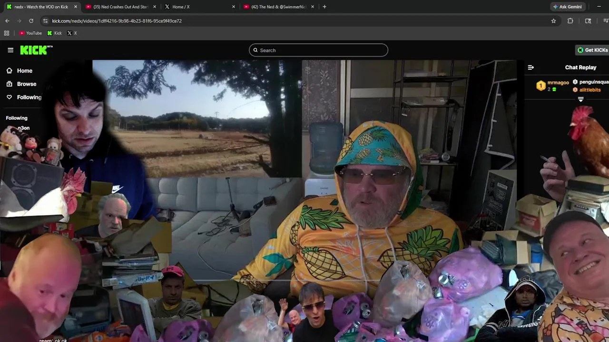Collapse the Chat Replay panel arrow icon
Screen dimensions: 609x342
point(531,67)
